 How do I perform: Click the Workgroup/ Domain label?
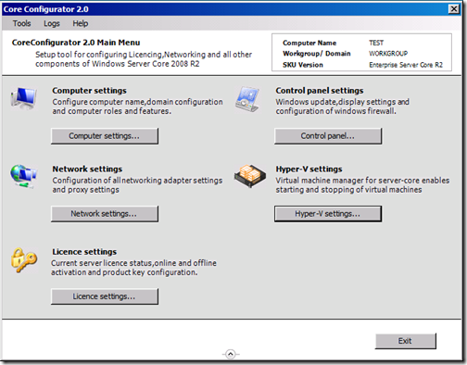[317, 54]
